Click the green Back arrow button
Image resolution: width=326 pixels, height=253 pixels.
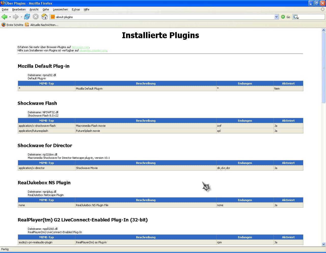click(4, 17)
